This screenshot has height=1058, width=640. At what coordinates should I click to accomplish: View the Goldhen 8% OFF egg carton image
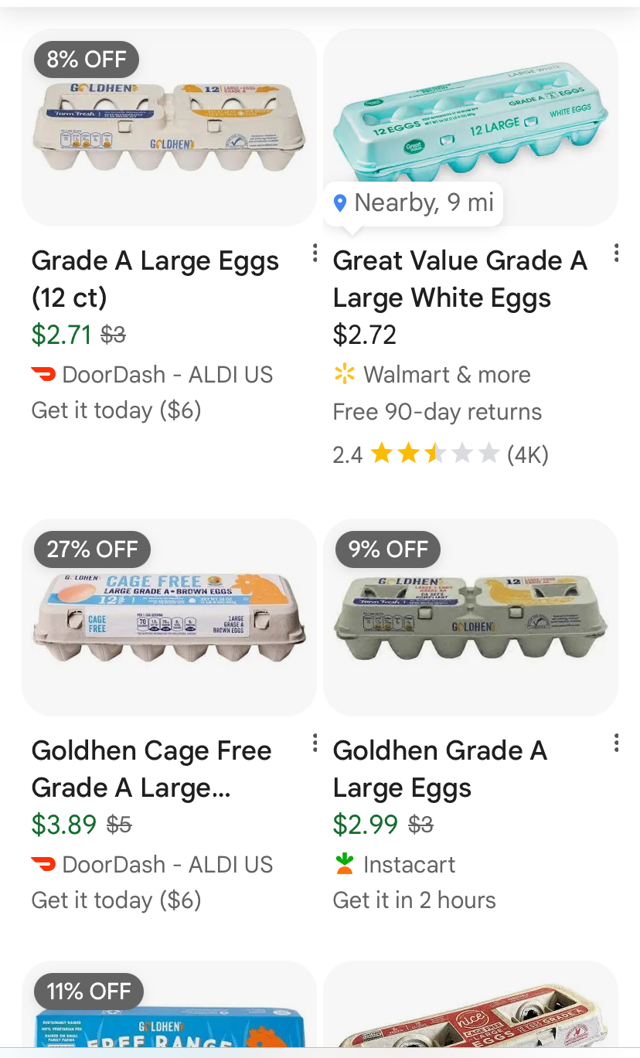[x=169, y=128]
